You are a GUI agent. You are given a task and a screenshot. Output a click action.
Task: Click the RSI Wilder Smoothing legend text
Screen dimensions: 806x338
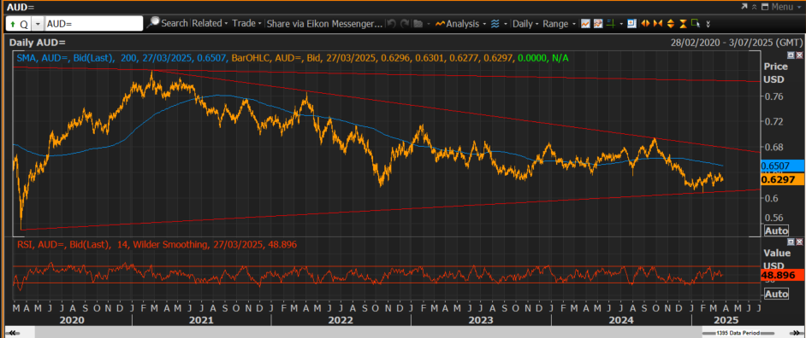(x=157, y=245)
